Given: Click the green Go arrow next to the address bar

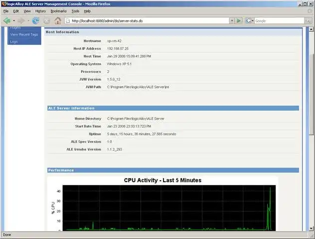Looking at the screenshot, I should click(x=239, y=20).
